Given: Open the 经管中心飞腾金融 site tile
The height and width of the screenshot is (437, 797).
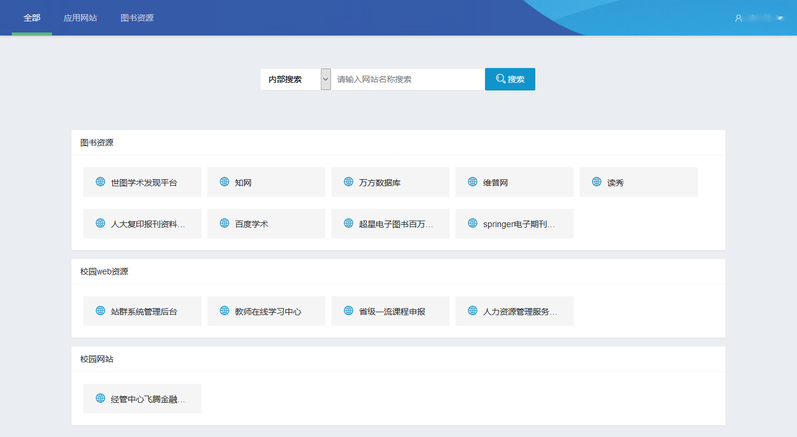Looking at the screenshot, I should (x=147, y=399).
